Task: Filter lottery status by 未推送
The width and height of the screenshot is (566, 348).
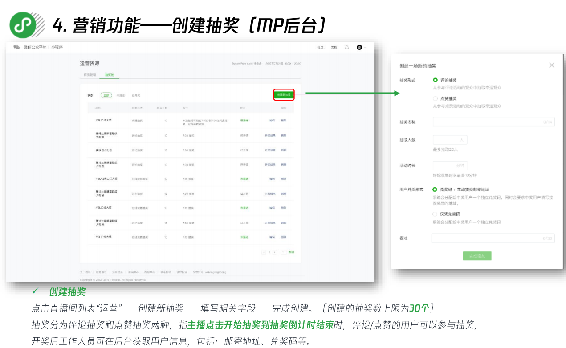Action: pyautogui.click(x=120, y=95)
